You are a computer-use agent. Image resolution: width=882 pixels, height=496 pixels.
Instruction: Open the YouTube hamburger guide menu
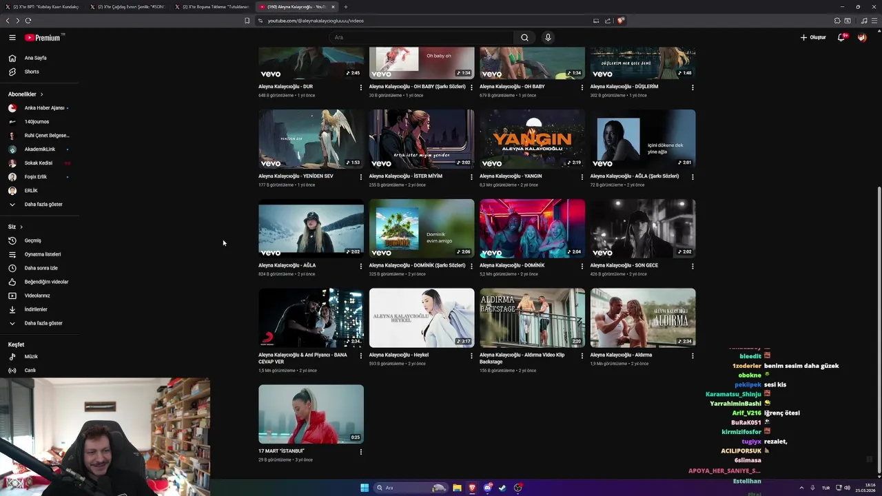click(12, 38)
